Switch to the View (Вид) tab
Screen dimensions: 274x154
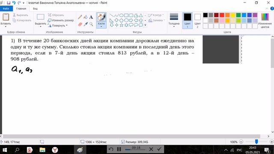pyautogui.click(x=35, y=9)
